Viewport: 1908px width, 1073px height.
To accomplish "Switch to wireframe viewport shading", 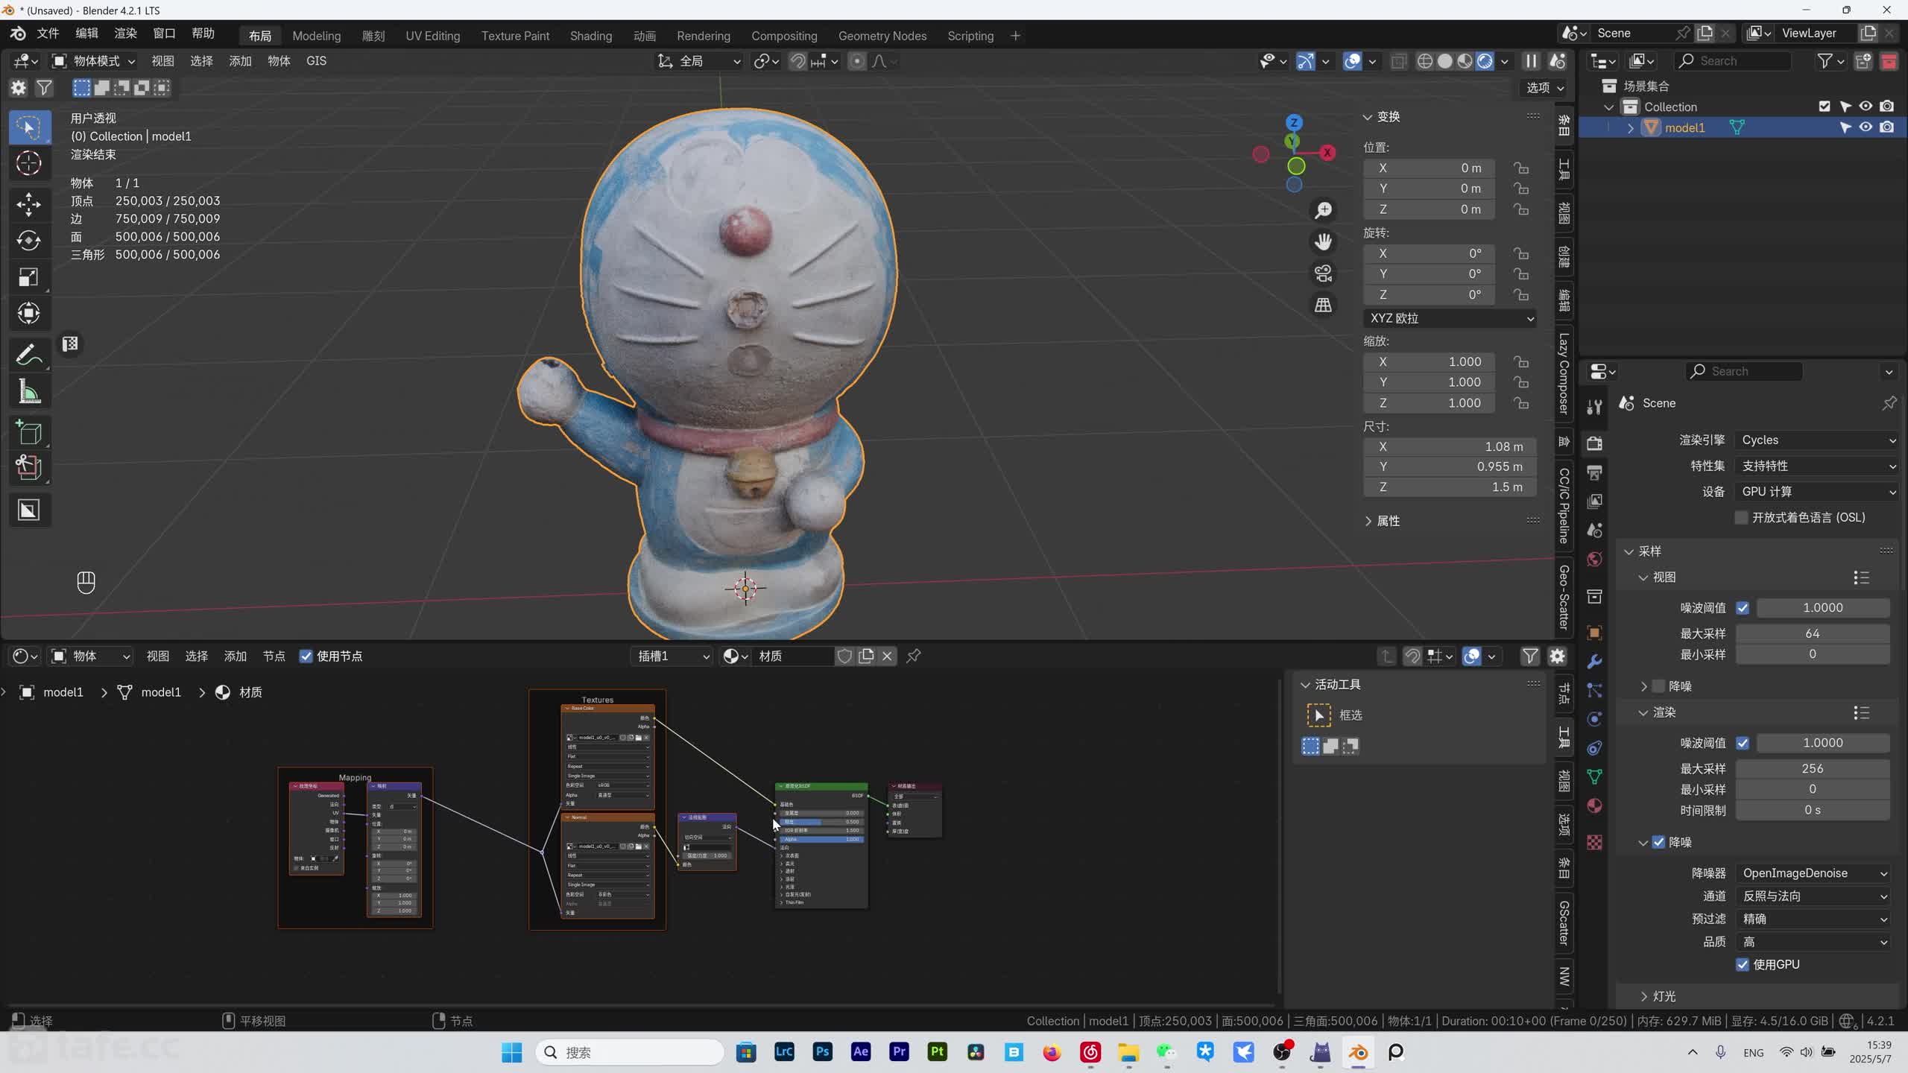I will click(x=1425, y=61).
